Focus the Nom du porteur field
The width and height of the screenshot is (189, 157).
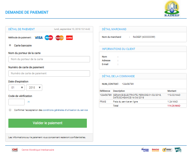(x=49, y=59)
